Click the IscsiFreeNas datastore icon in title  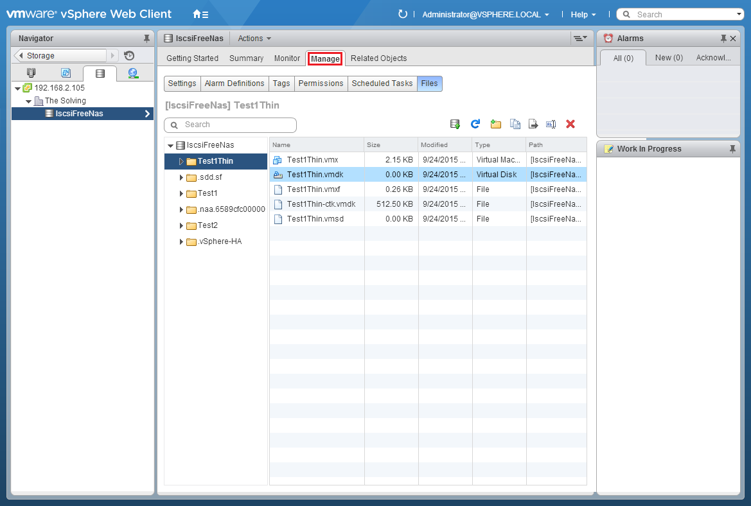(168, 39)
